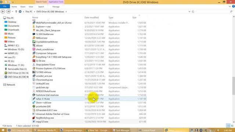Image resolution: width=235 pixels, height=132 pixels.
Task: Open the View ribbon tab
Action: click(31, 7)
